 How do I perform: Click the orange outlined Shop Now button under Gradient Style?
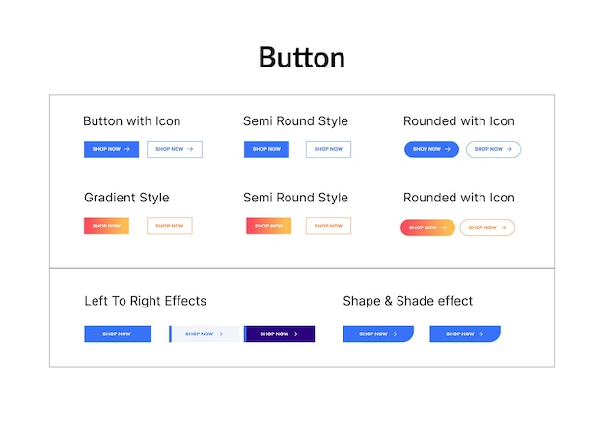tap(170, 226)
